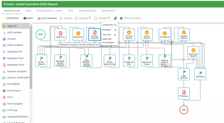Click the Start node
The width and height of the screenshot is (224, 123).
click(40, 35)
